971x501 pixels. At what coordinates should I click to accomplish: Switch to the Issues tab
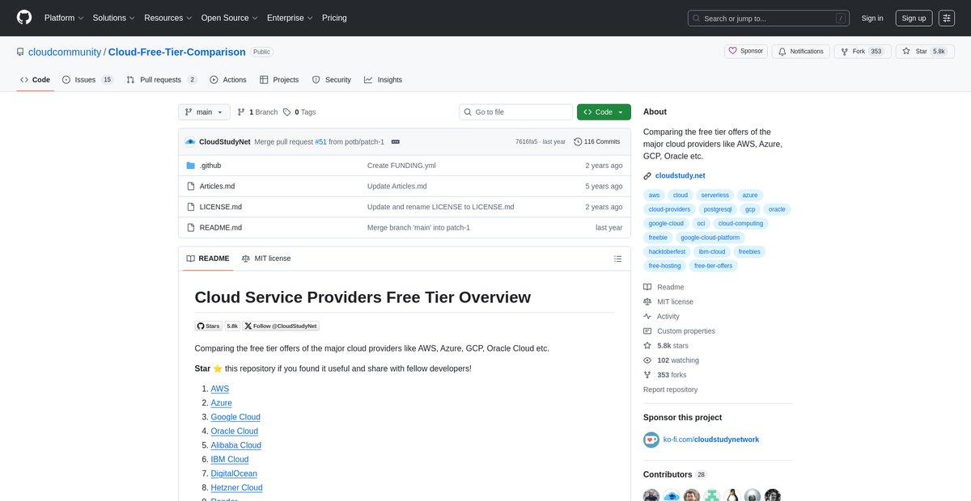(x=88, y=80)
